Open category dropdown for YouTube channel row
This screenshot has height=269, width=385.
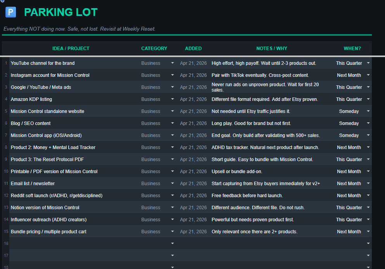(x=173, y=63)
